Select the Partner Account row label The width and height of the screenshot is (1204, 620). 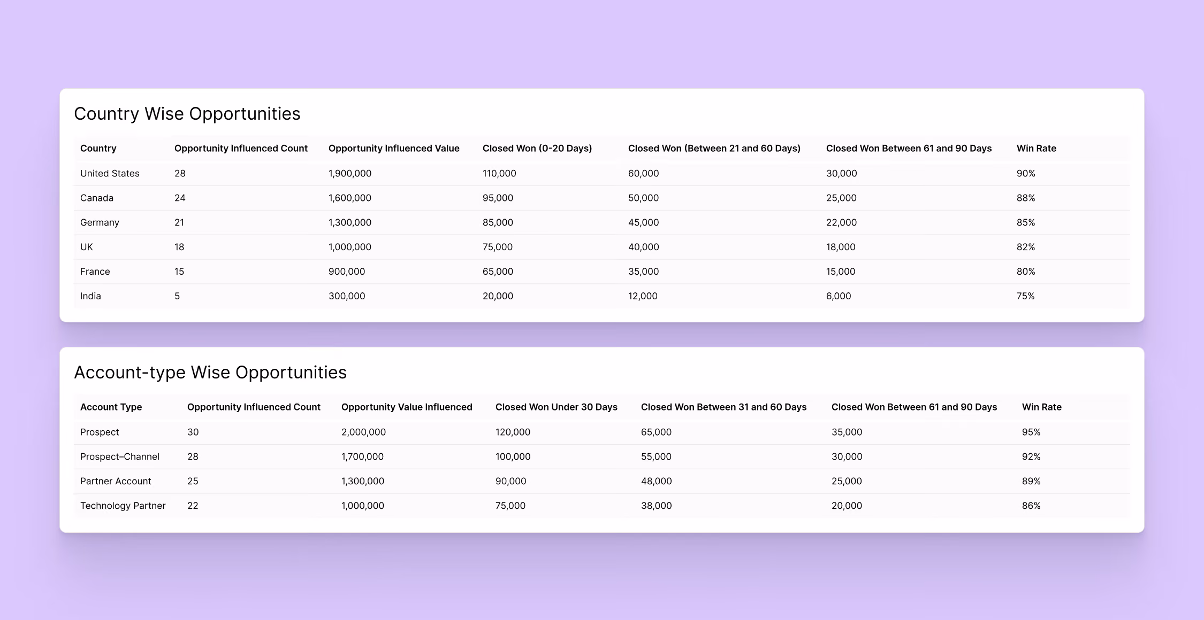[x=116, y=482]
